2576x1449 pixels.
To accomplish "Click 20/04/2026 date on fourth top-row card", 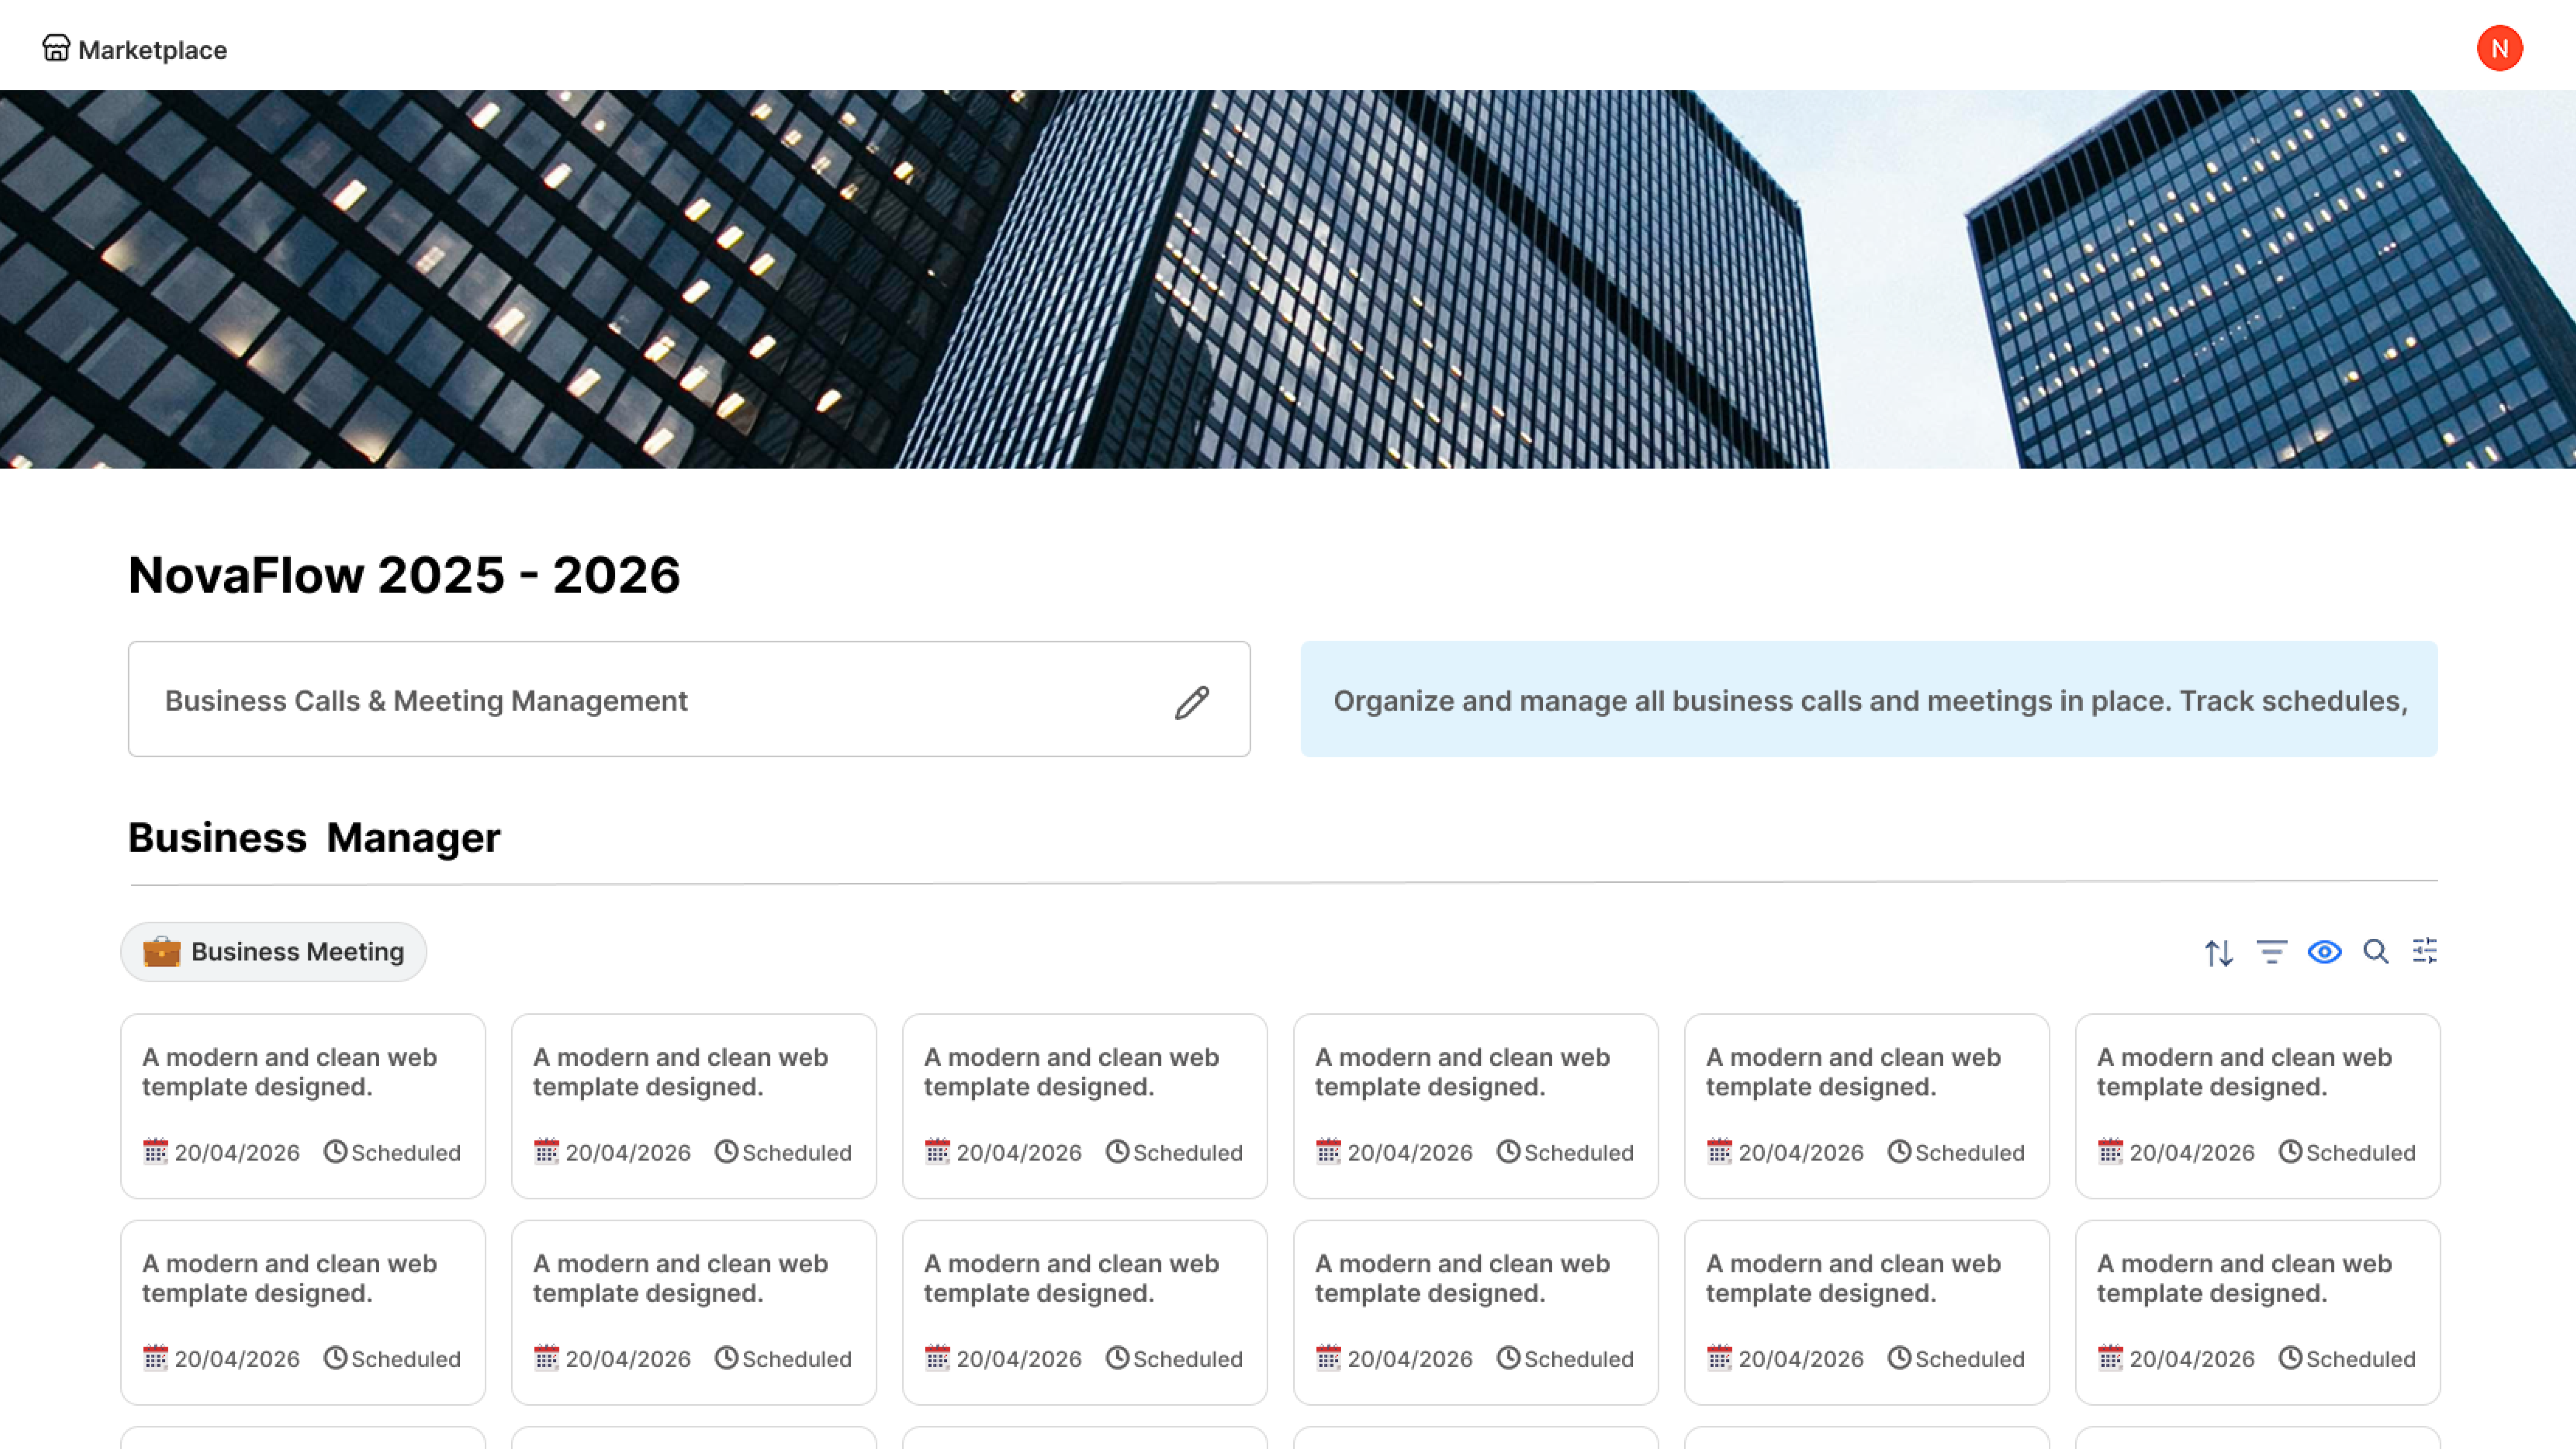I will 1409,1153.
